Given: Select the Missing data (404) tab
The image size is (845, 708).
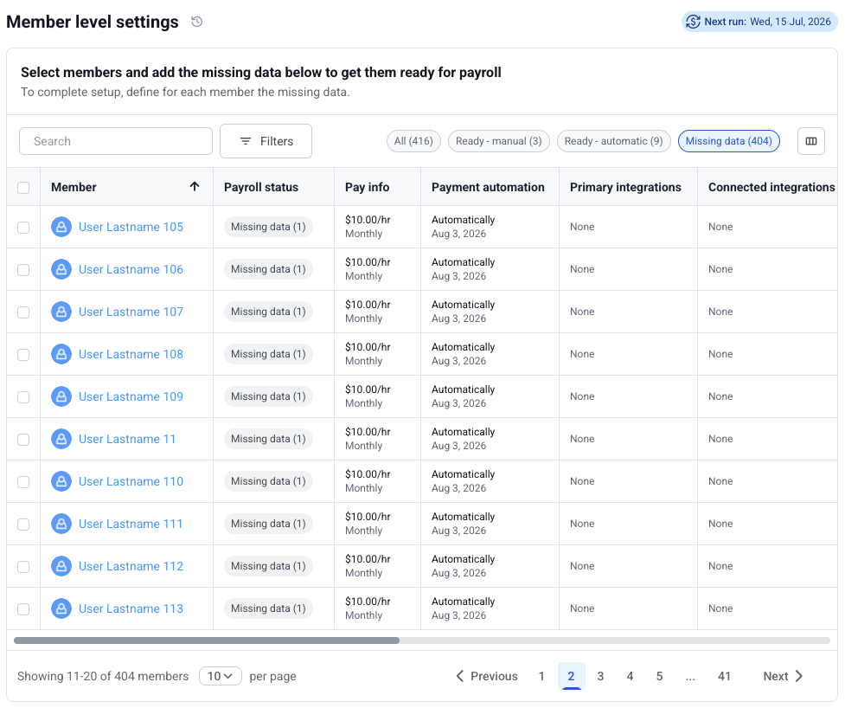Looking at the screenshot, I should [728, 141].
